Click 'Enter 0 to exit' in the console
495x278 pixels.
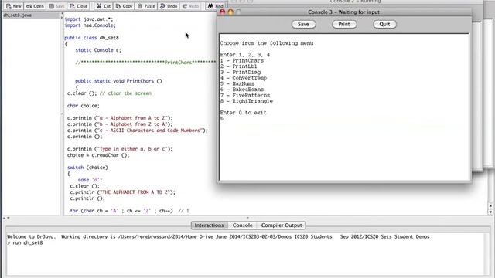point(244,113)
